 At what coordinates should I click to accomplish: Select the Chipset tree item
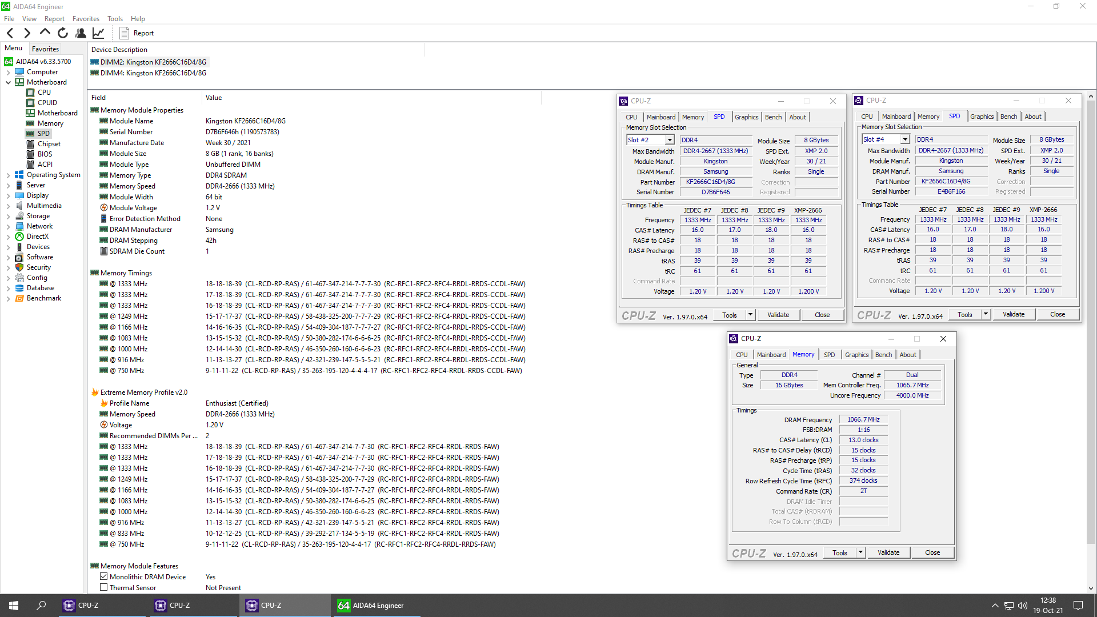click(49, 144)
